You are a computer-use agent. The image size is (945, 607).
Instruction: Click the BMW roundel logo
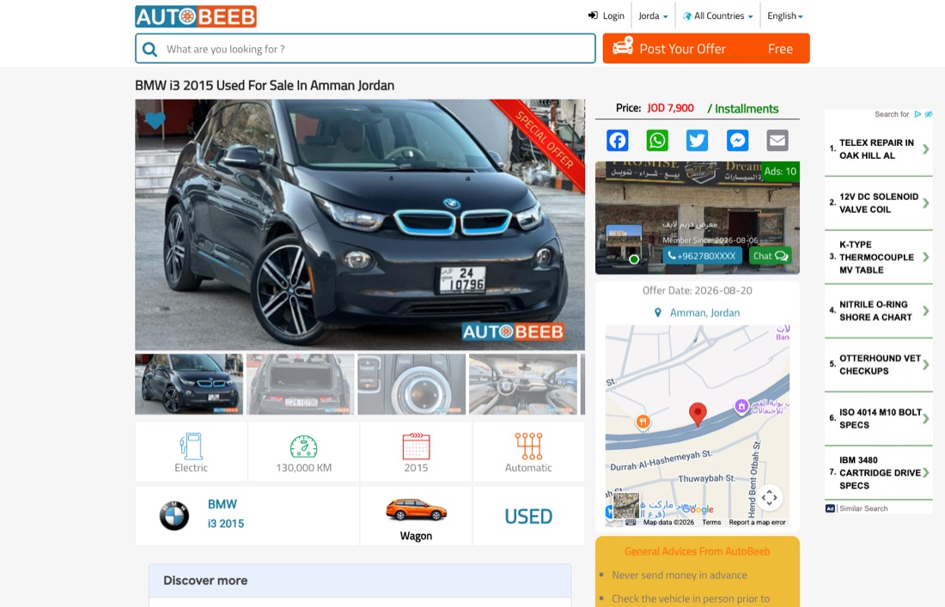click(x=174, y=516)
